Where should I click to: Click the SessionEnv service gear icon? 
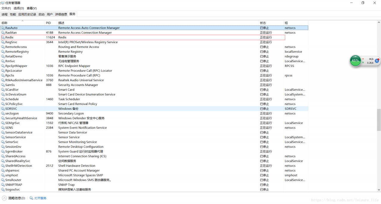3,147
